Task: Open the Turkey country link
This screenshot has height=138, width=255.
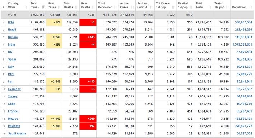Action: 13,96
